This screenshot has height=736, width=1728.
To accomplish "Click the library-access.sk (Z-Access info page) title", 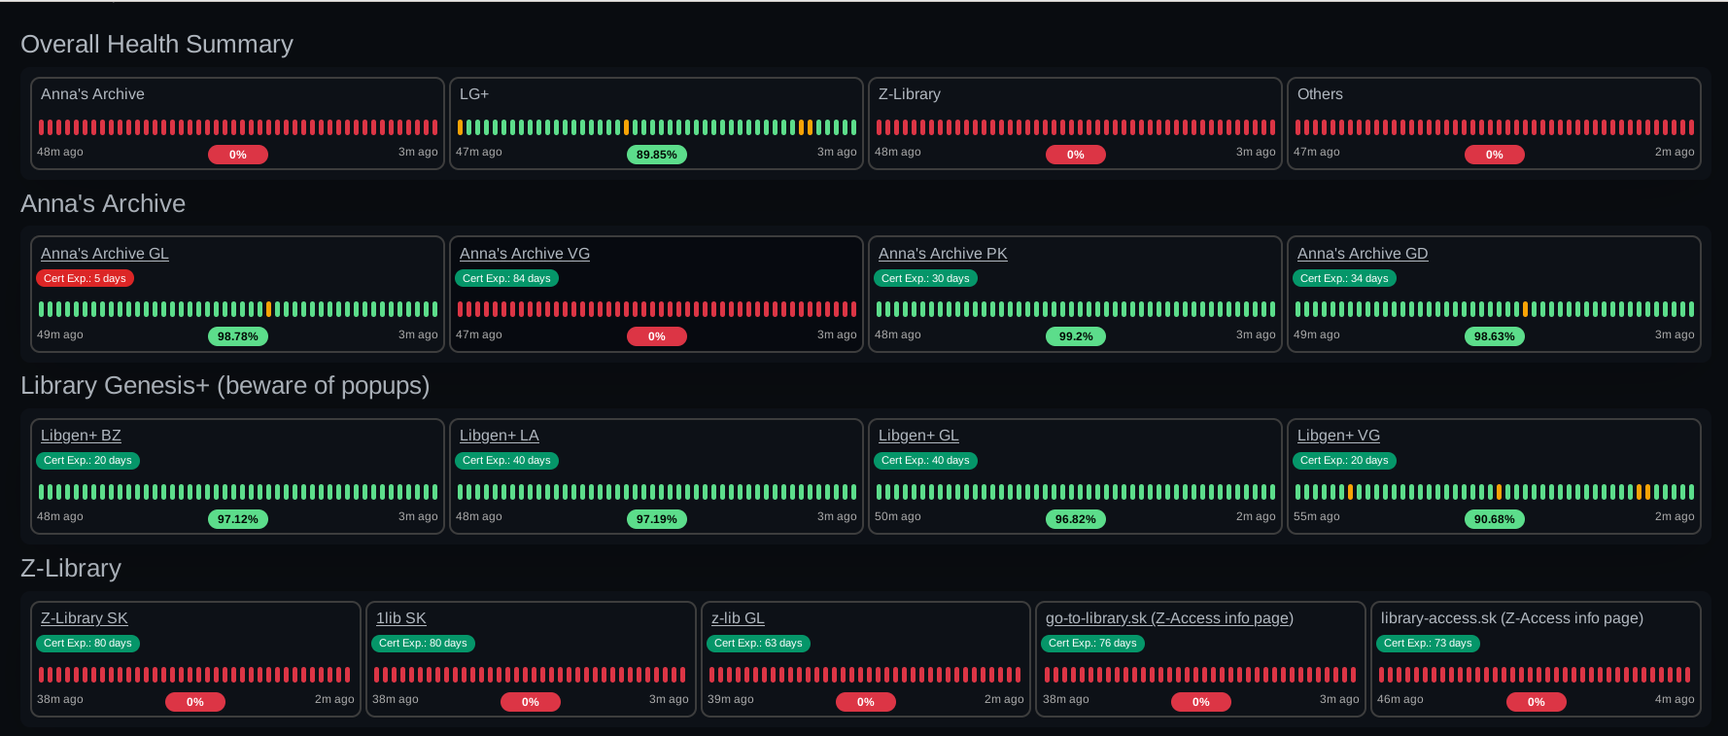I will pyautogui.click(x=1512, y=618).
